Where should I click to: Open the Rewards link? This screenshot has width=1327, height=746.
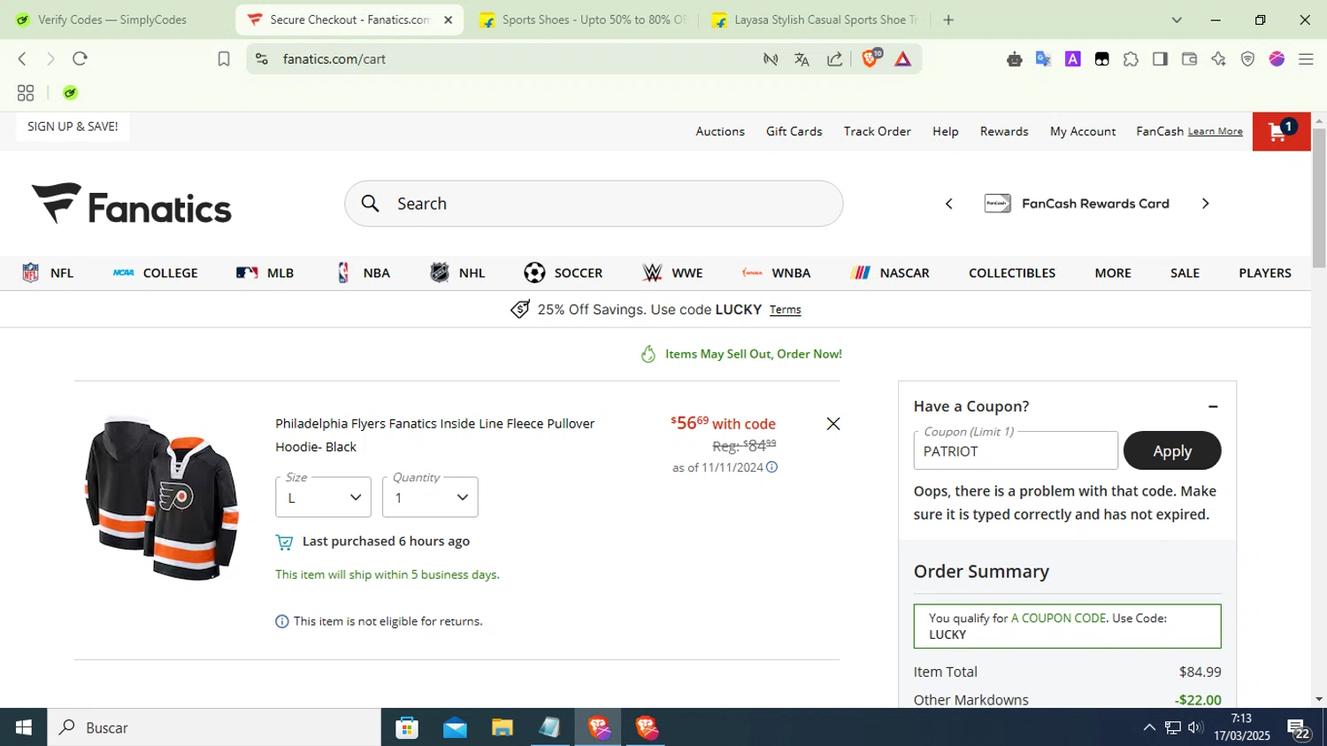tap(1004, 131)
